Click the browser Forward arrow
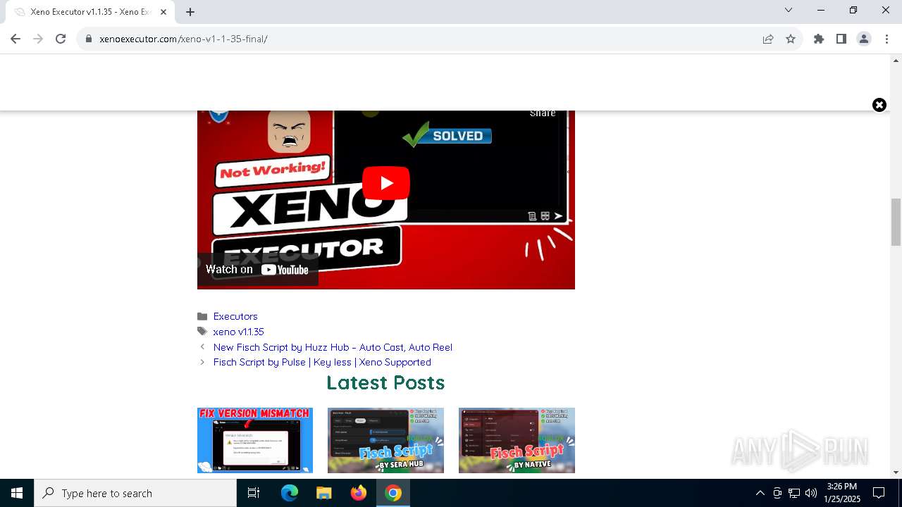This screenshot has height=507, width=902. [38, 39]
